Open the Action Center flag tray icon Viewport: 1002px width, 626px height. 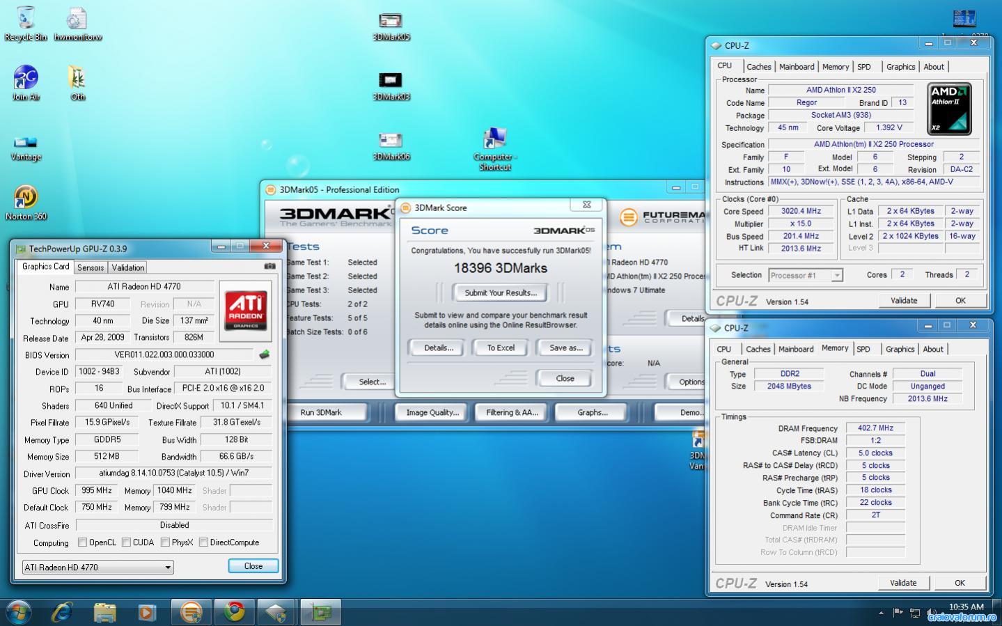[x=898, y=613]
